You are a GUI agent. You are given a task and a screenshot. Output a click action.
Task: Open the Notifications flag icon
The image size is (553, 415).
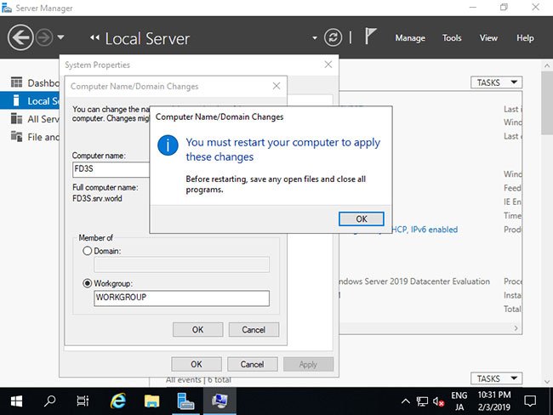pos(370,37)
